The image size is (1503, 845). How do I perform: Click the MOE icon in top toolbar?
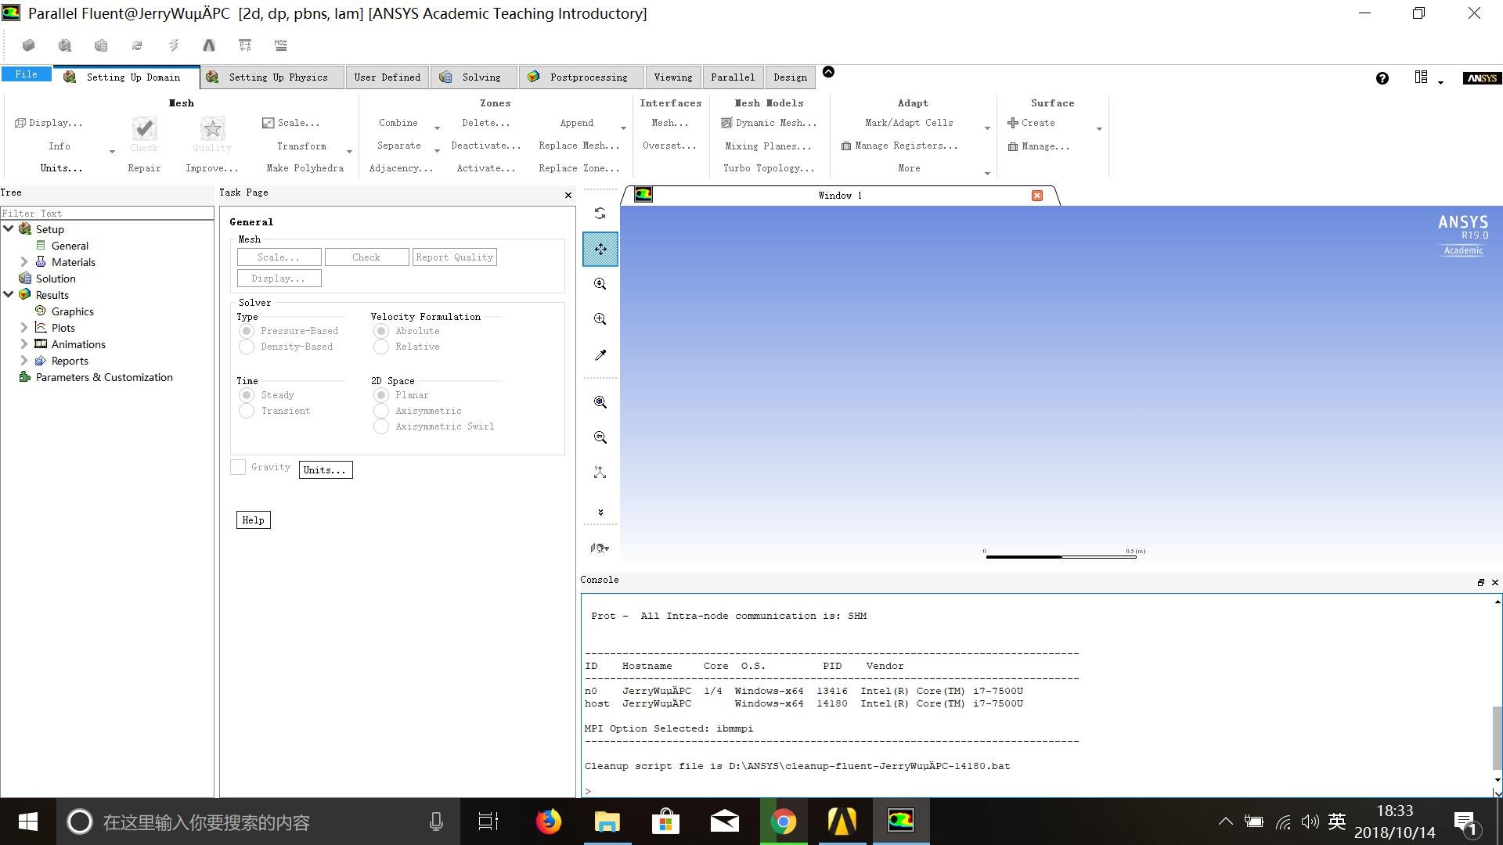tap(281, 45)
